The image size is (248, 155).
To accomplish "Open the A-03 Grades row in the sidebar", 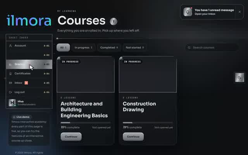I will click(29, 64).
